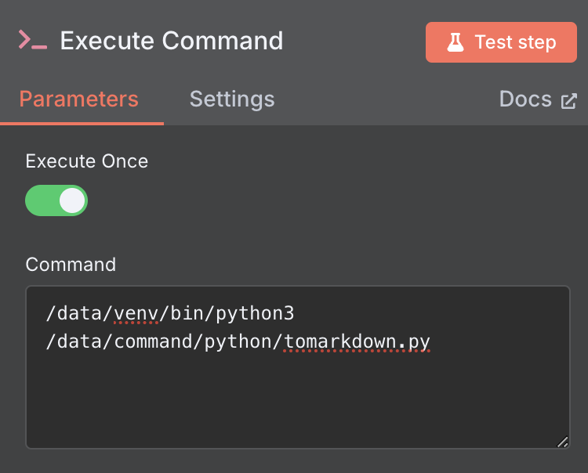Click the external link icon beside Docs
Screen dimensions: 588x473
(x=569, y=100)
